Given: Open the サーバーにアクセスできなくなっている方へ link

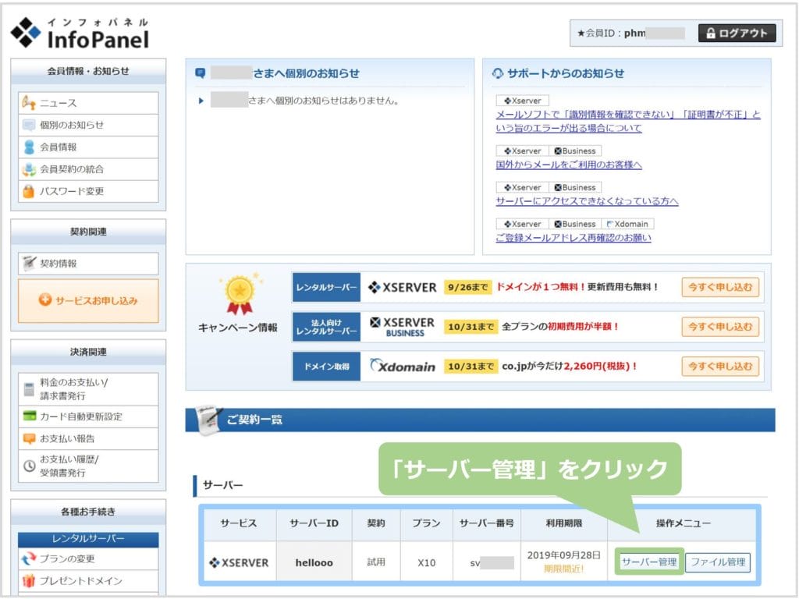Looking at the screenshot, I should (x=587, y=201).
